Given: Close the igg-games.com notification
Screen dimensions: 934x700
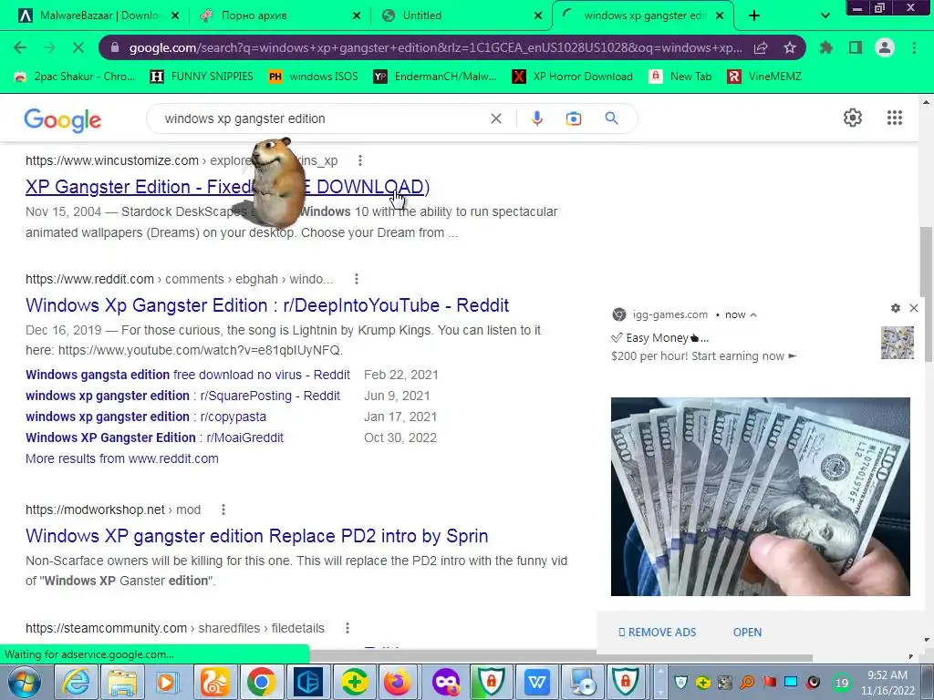Looking at the screenshot, I should [914, 308].
